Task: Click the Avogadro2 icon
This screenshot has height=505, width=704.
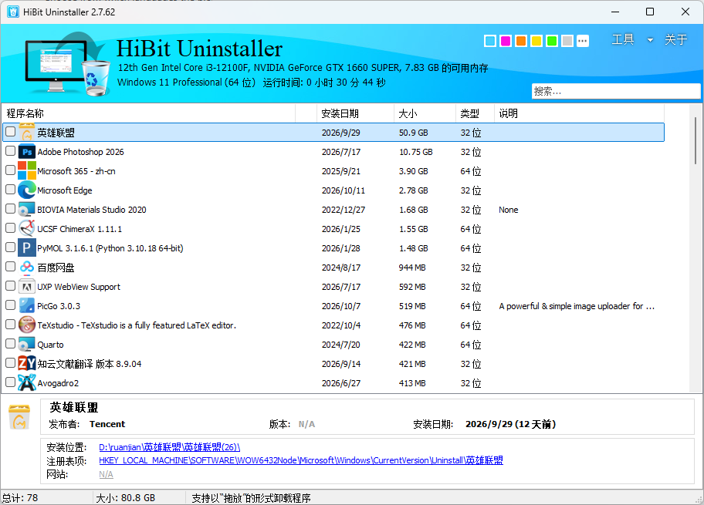Action: click(27, 383)
